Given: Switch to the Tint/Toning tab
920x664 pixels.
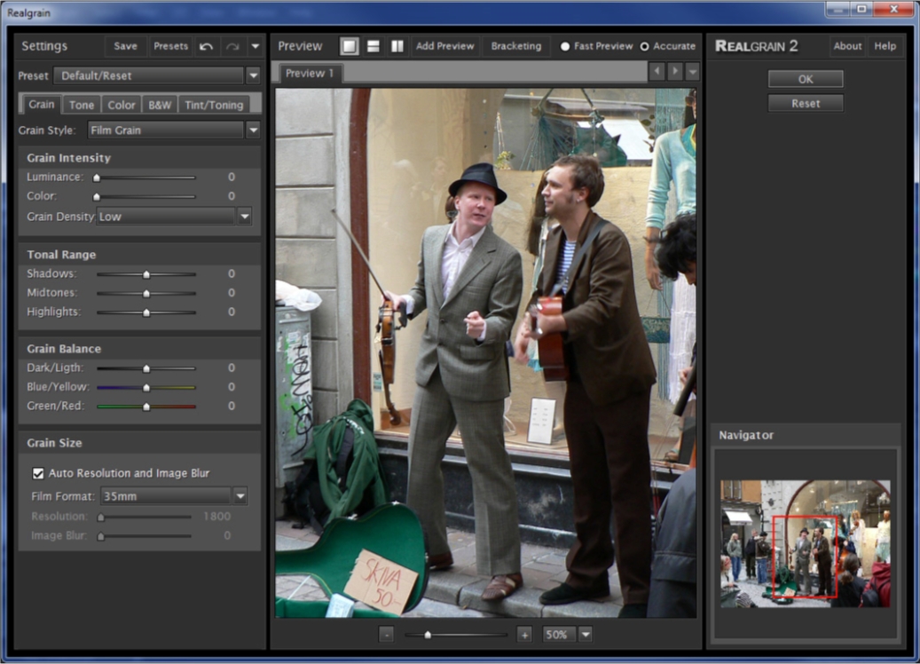Looking at the screenshot, I should 214,105.
